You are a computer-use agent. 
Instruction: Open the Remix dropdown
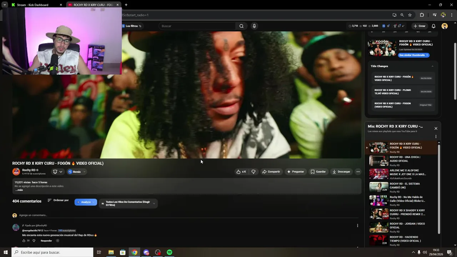[x=77, y=172]
